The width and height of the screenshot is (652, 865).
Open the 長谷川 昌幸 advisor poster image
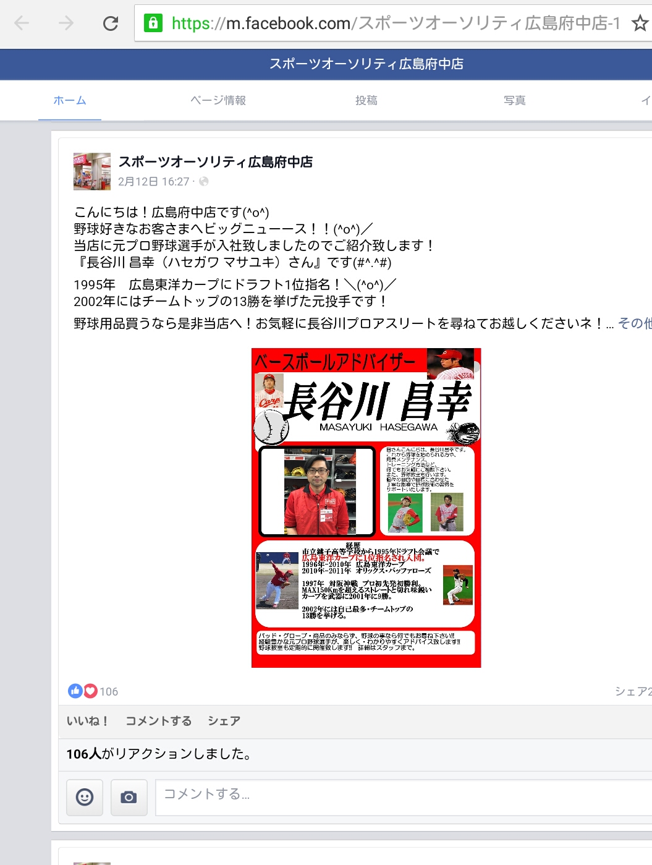point(366,508)
